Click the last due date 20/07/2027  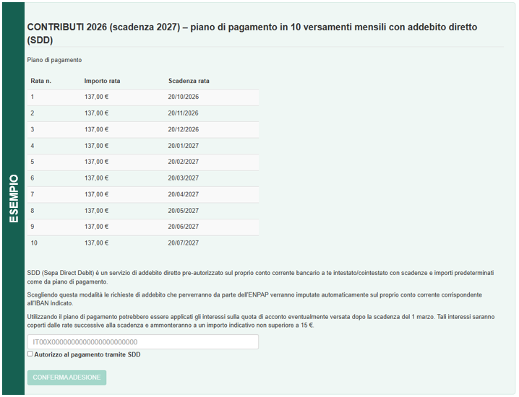(184, 243)
